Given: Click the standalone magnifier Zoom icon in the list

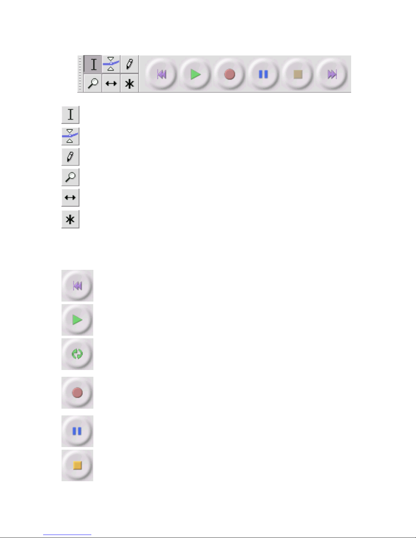Looking at the screenshot, I should coord(70,177).
